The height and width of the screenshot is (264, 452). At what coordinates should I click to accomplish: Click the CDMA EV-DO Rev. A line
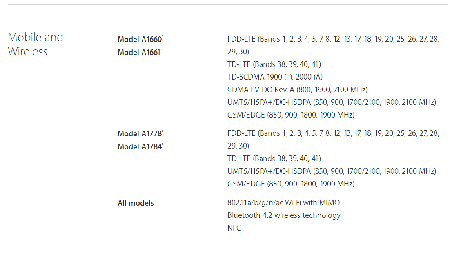click(298, 90)
